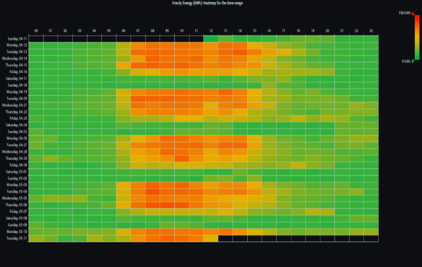The image size is (422, 267).
Task: Click hour column header '06'
Action: [123, 31]
